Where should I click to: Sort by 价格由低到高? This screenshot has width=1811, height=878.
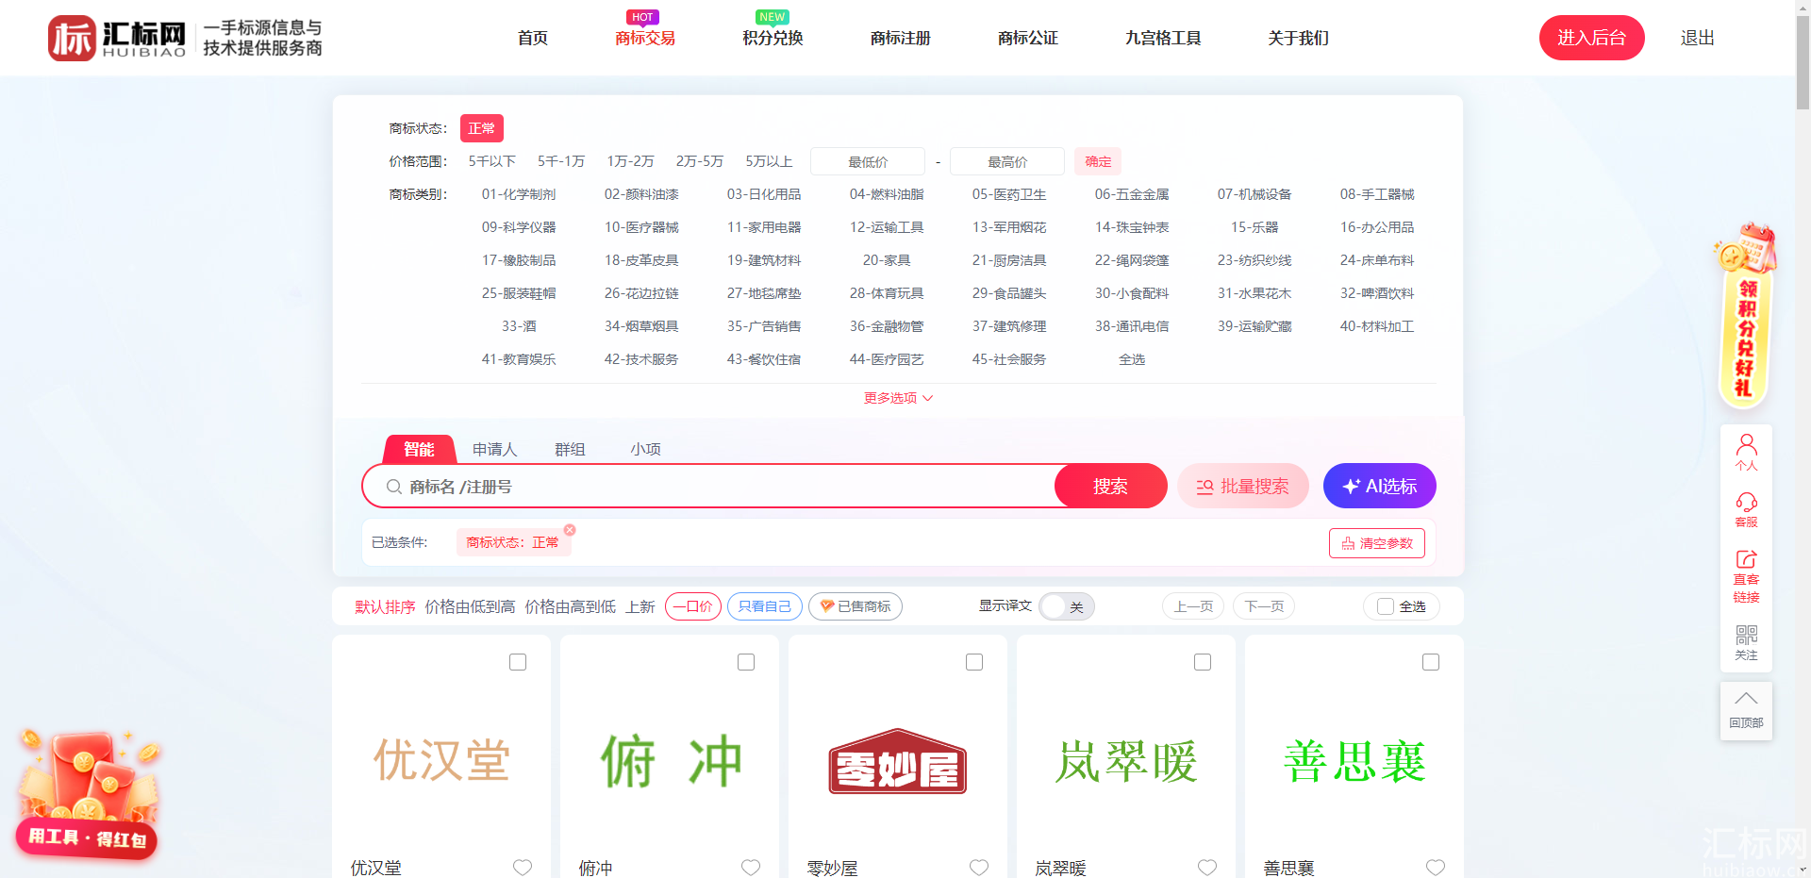coord(470,606)
